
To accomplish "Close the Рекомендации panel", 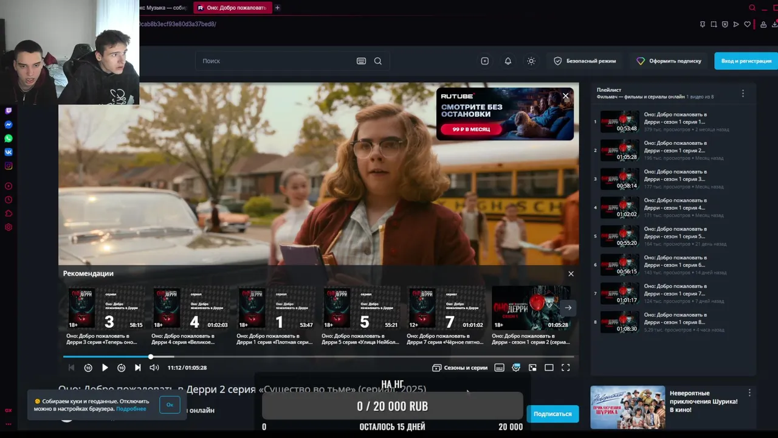I will coord(571,274).
